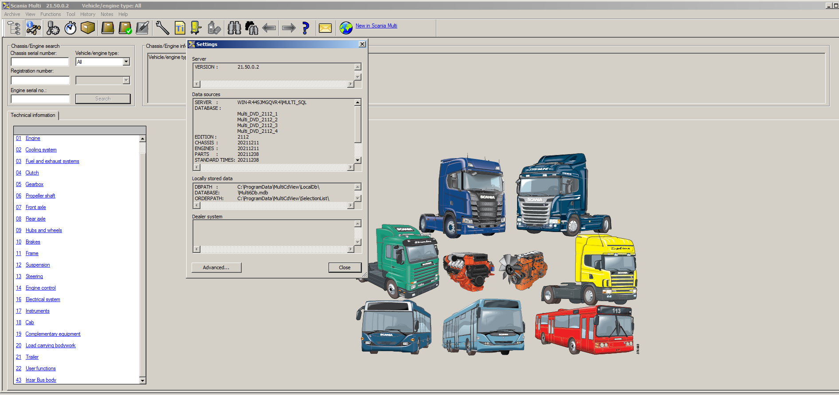This screenshot has height=395, width=839.
Task: Click the yellow envelope mail icon
Action: pos(325,28)
